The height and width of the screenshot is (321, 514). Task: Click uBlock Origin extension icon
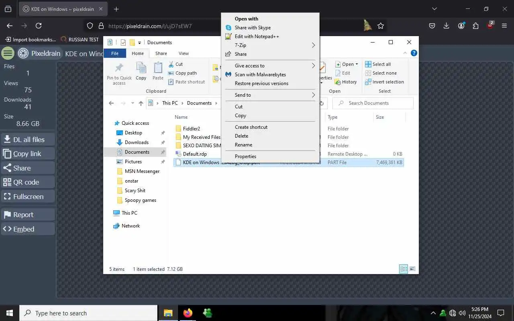click(490, 25)
